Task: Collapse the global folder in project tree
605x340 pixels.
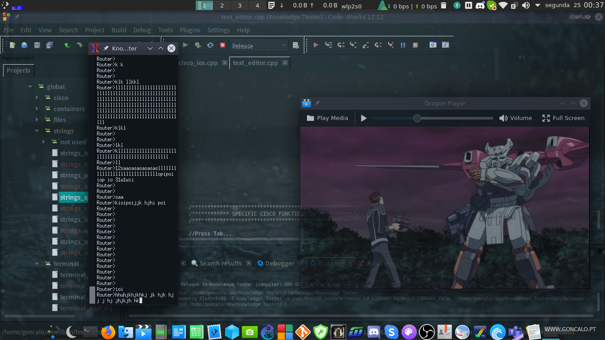Action: (x=30, y=87)
